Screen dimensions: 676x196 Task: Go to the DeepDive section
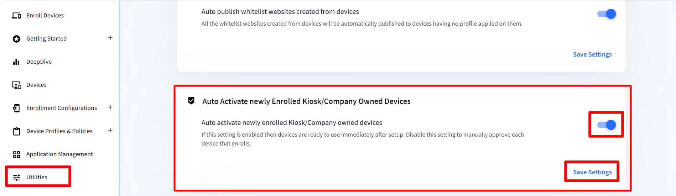point(39,62)
